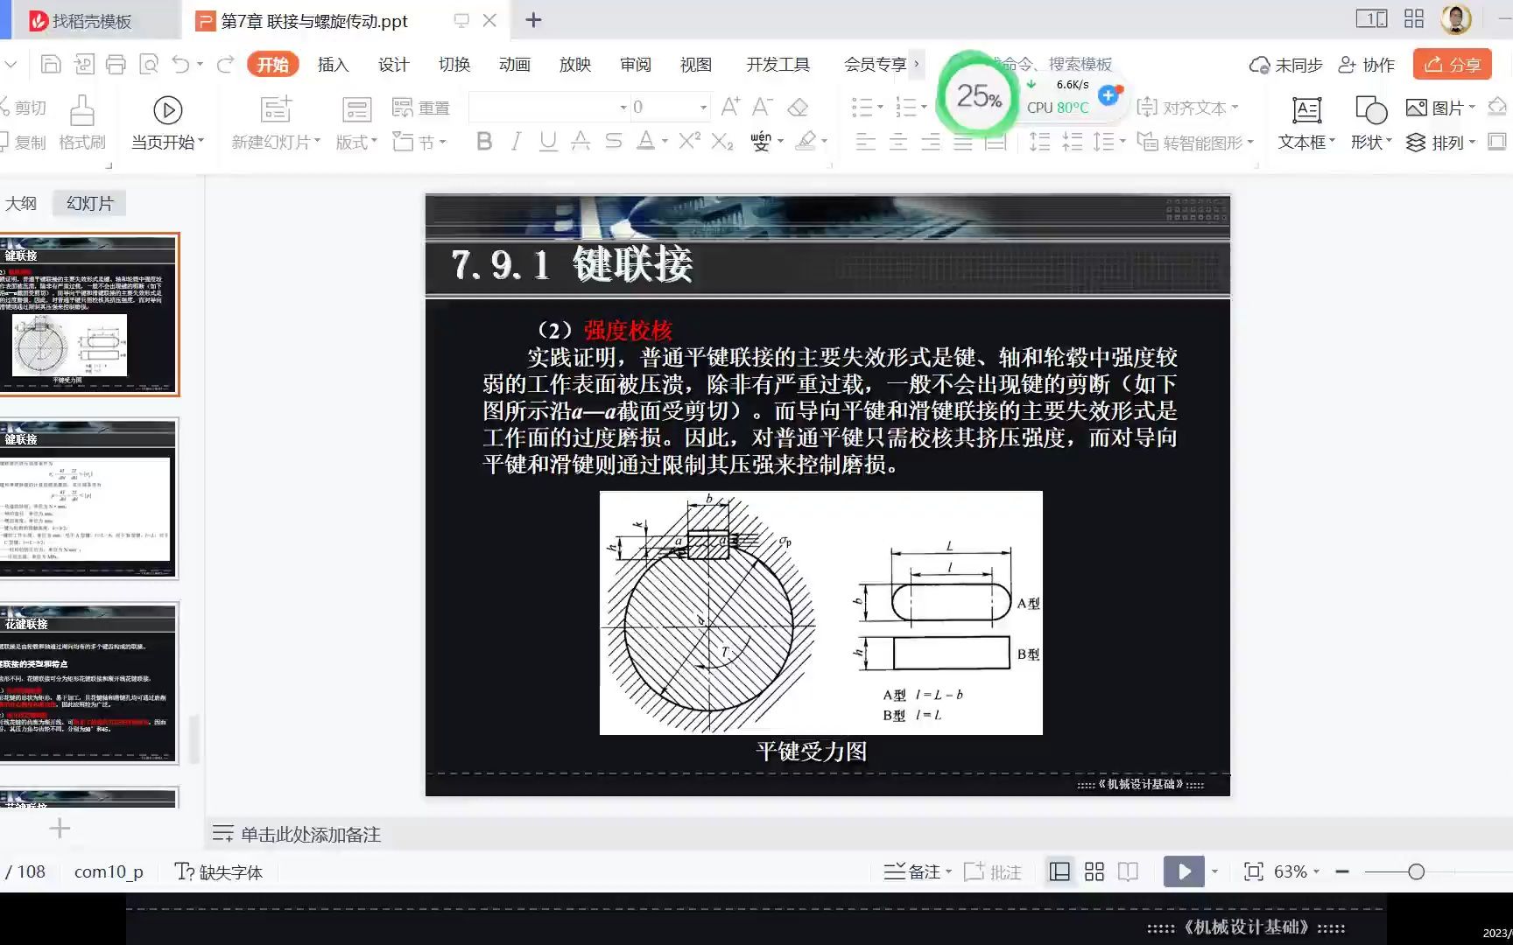Image resolution: width=1513 pixels, height=945 pixels.
Task: Decrease font size with A- icon
Action: [x=762, y=107]
